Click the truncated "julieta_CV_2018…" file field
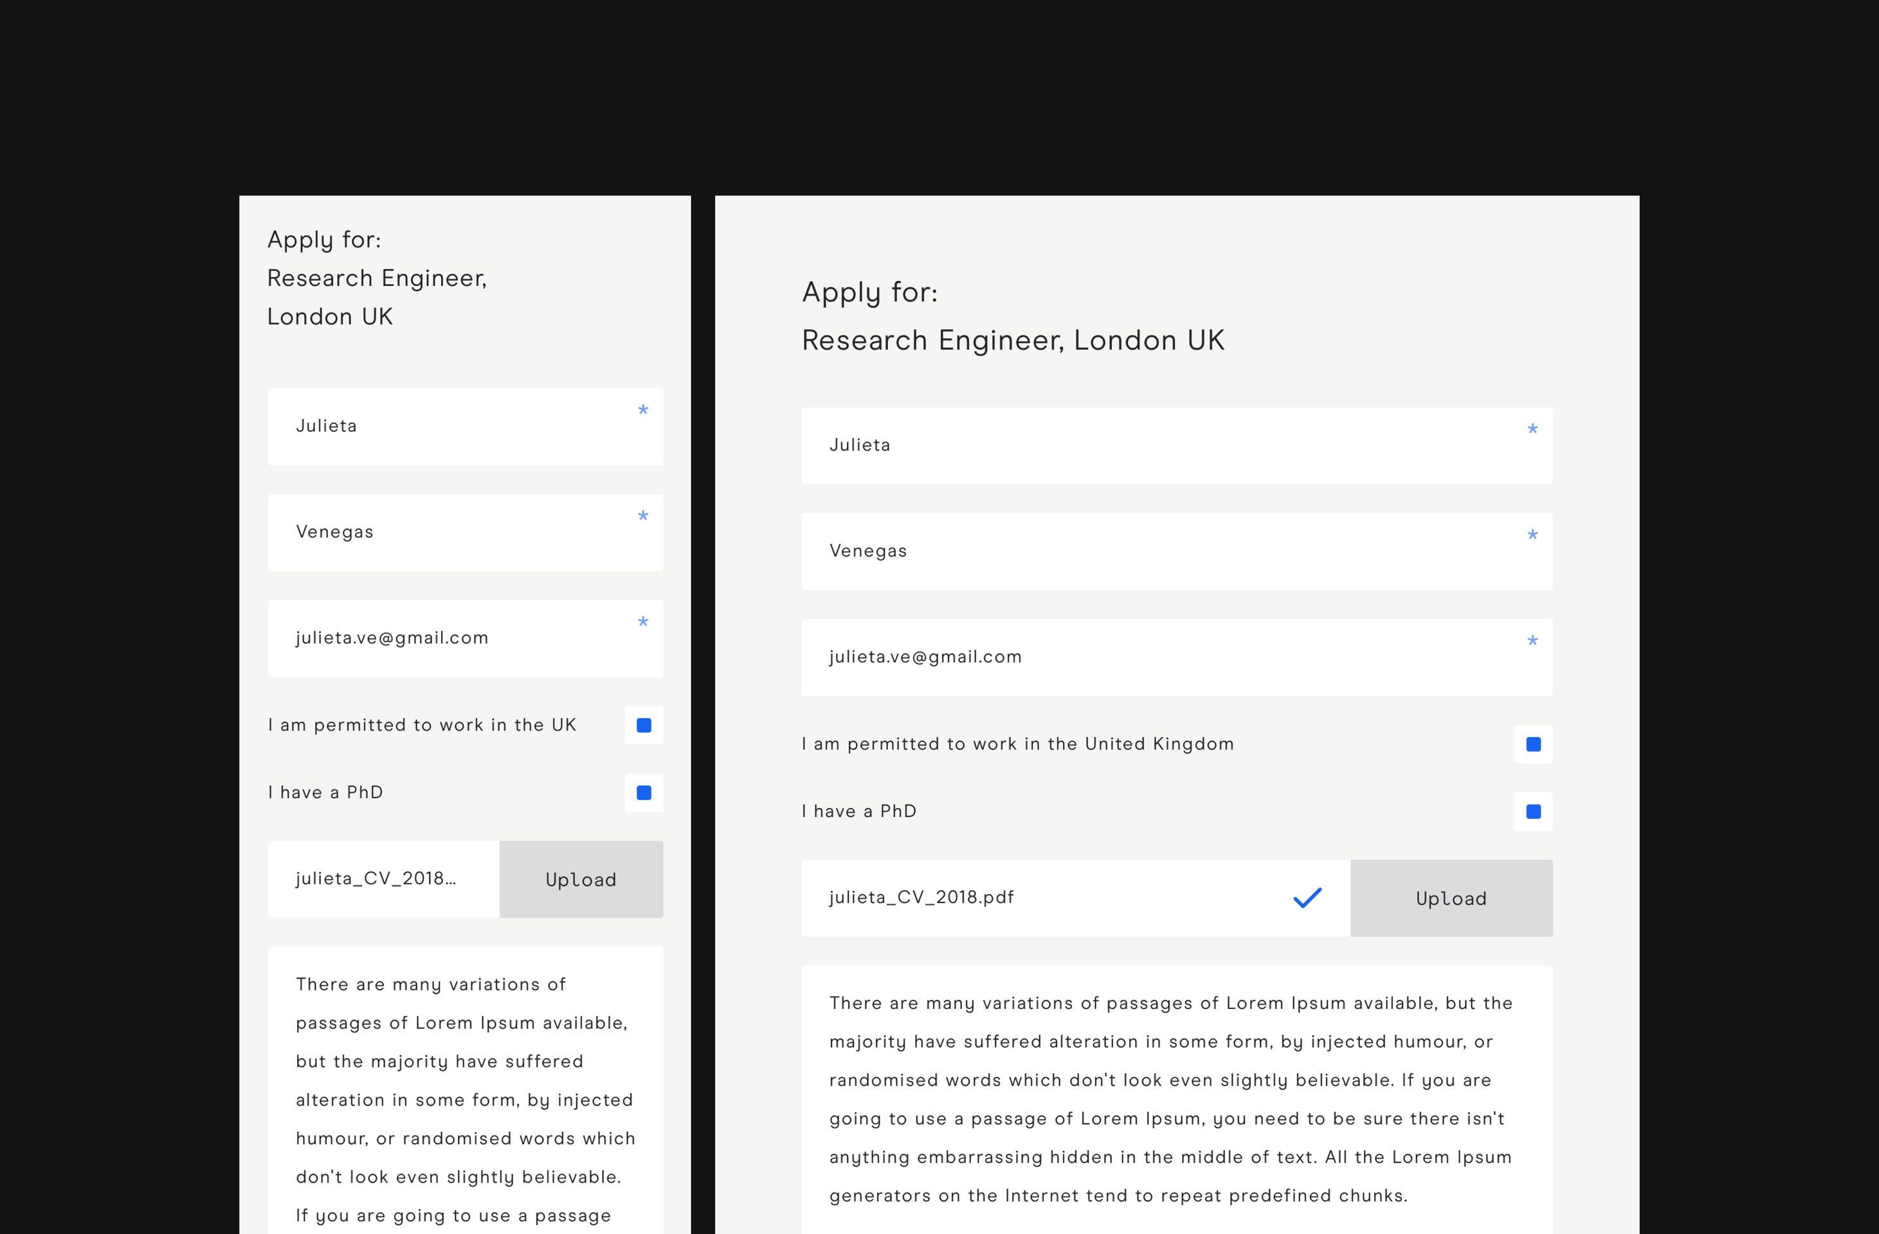 (384, 879)
